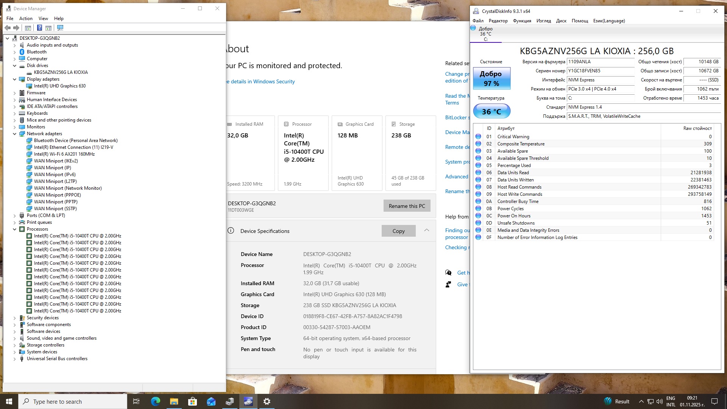Click the Show/Hide Console Tree toolbar icon

tap(28, 28)
